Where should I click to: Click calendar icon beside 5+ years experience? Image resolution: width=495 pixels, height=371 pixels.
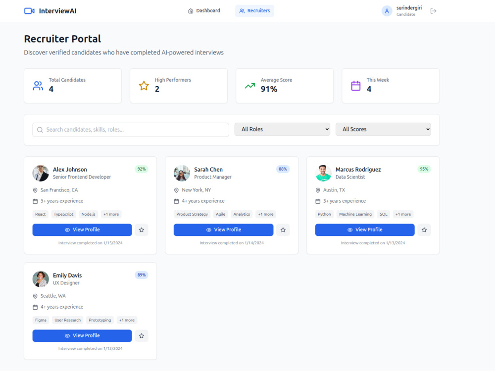click(x=35, y=201)
